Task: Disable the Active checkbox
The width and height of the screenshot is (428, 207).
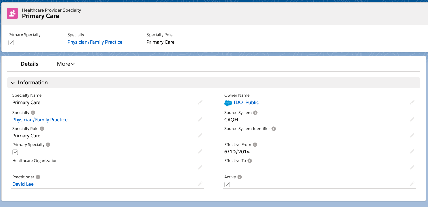Action: (x=227, y=184)
